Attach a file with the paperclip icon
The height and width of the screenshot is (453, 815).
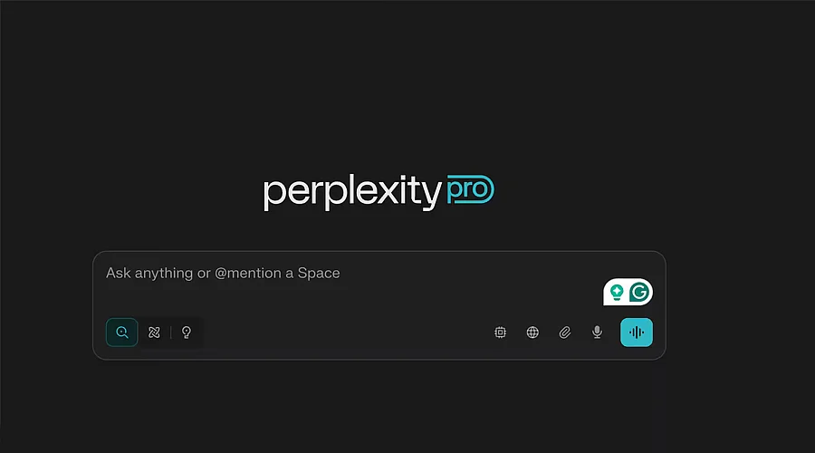coord(565,333)
